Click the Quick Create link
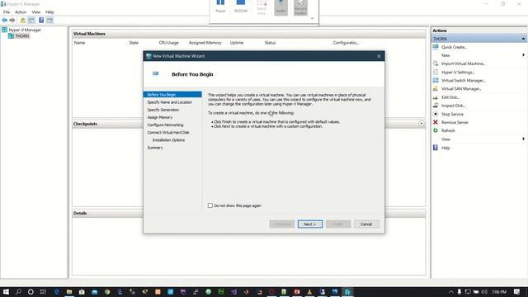The width and height of the screenshot is (528, 297). [x=454, y=47]
